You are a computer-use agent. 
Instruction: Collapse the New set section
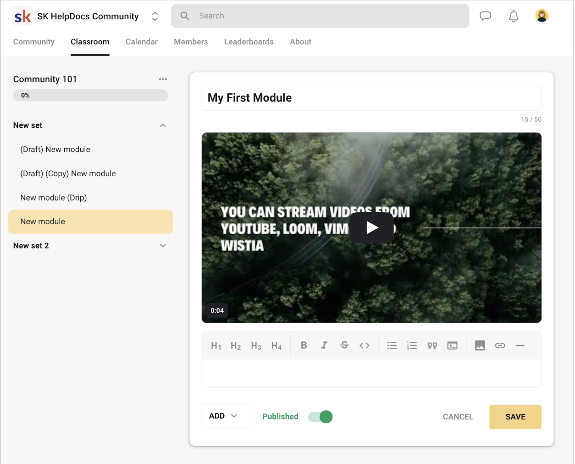click(163, 125)
